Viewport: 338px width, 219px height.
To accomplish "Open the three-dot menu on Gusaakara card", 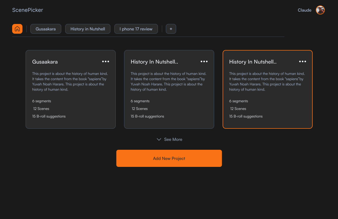I will tap(106, 62).
